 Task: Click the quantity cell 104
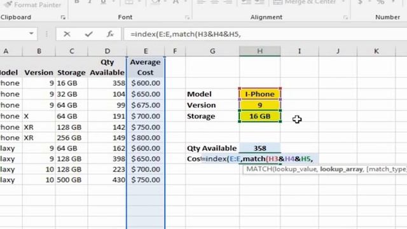pos(107,94)
